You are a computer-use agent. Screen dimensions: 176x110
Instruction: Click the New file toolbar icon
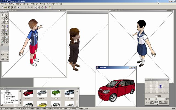(2, 7)
